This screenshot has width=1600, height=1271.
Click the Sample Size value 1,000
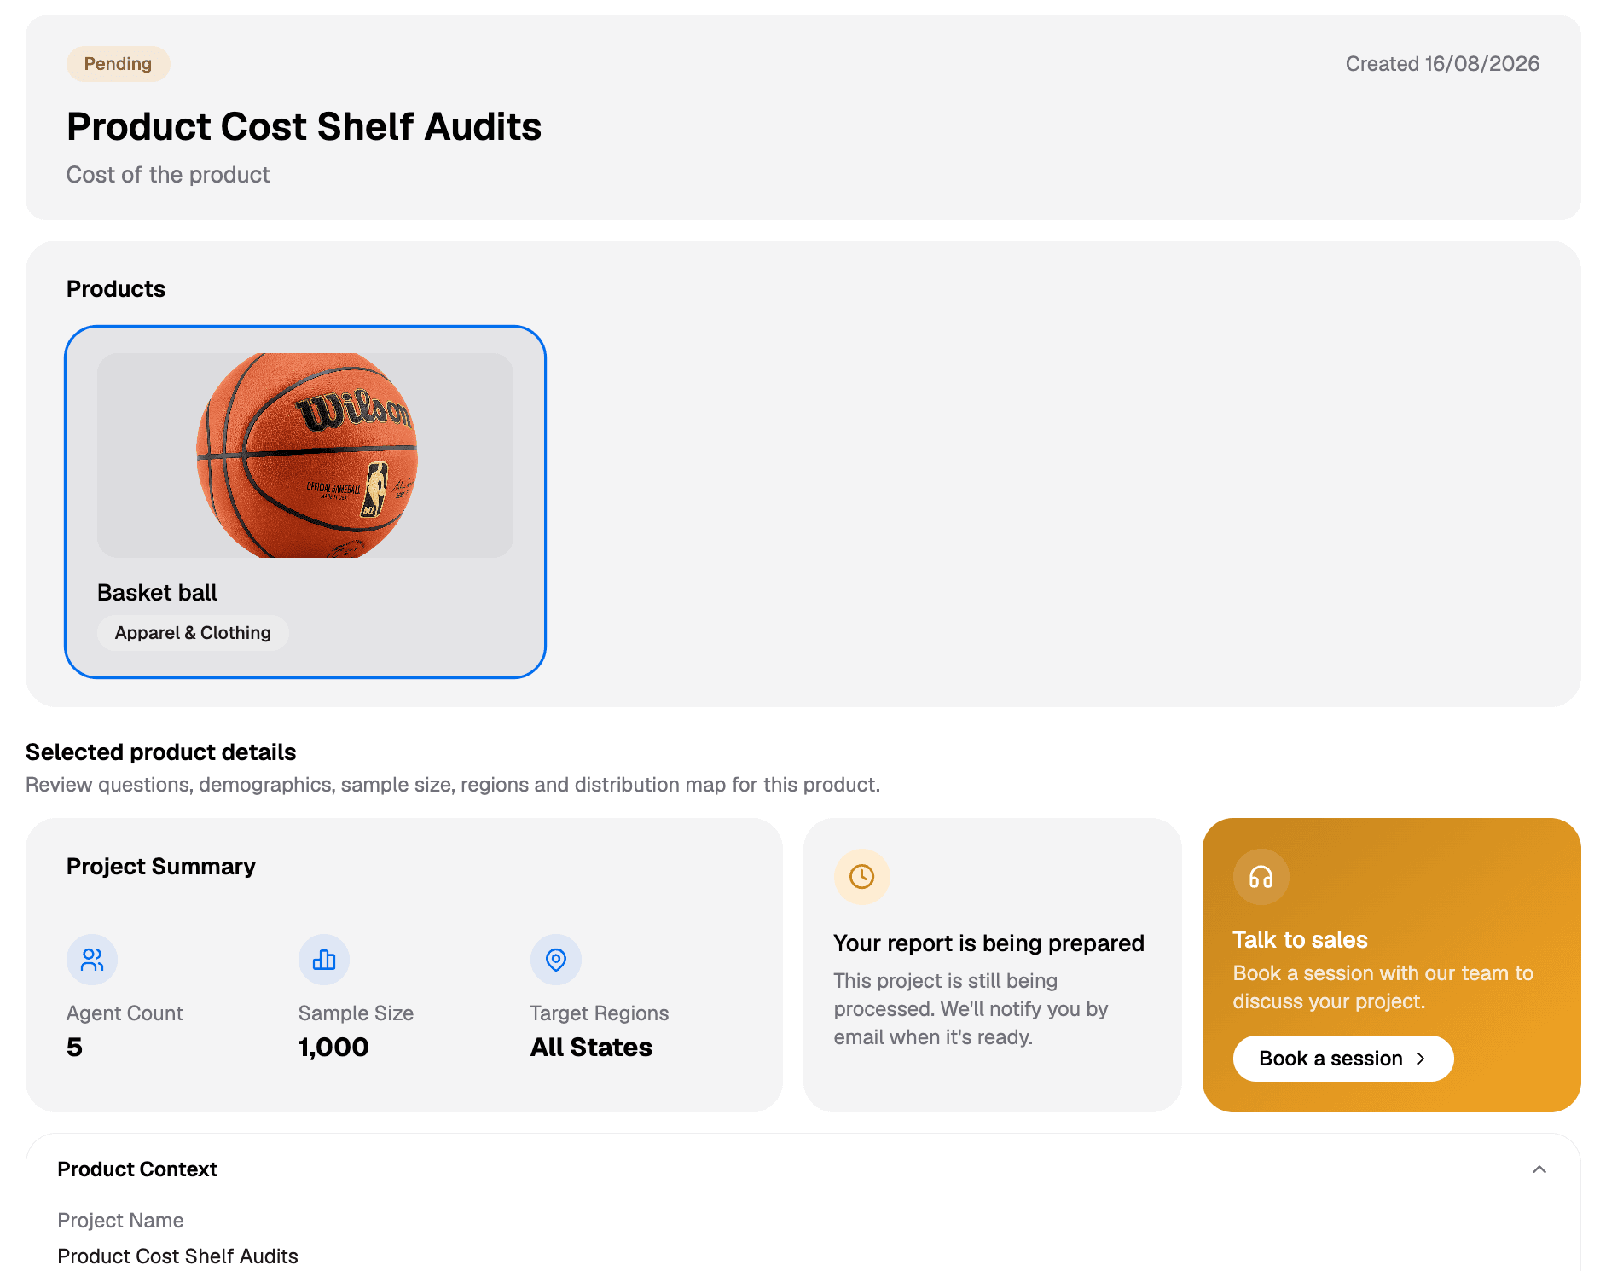pyautogui.click(x=333, y=1048)
